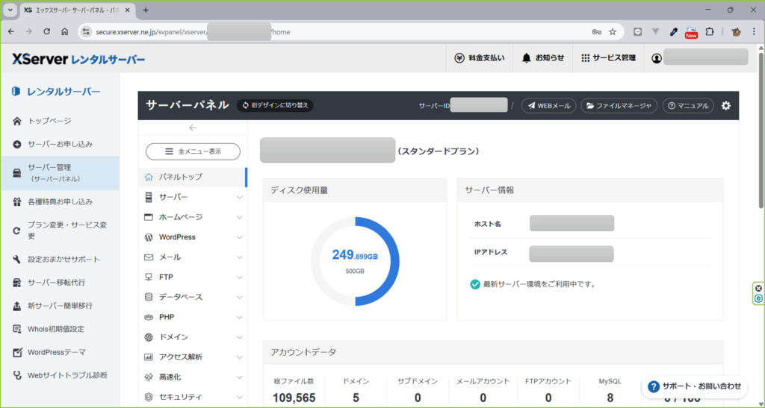The width and height of the screenshot is (765, 408).
Task: Expand the WordPress menu chevron
Action: (240, 237)
